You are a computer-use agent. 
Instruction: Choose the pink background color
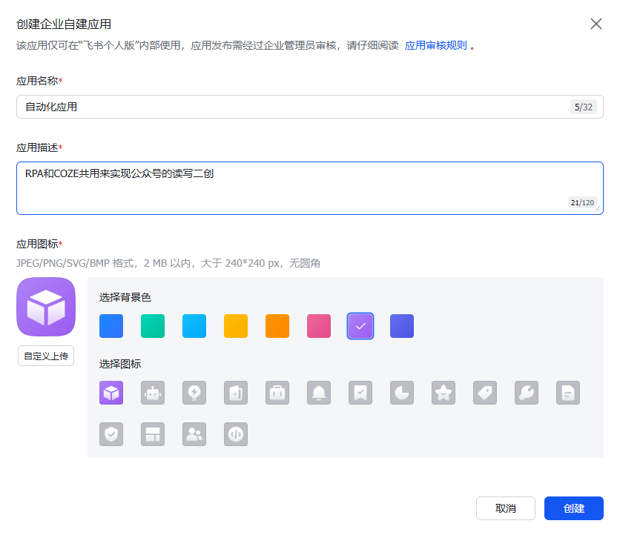click(x=319, y=326)
